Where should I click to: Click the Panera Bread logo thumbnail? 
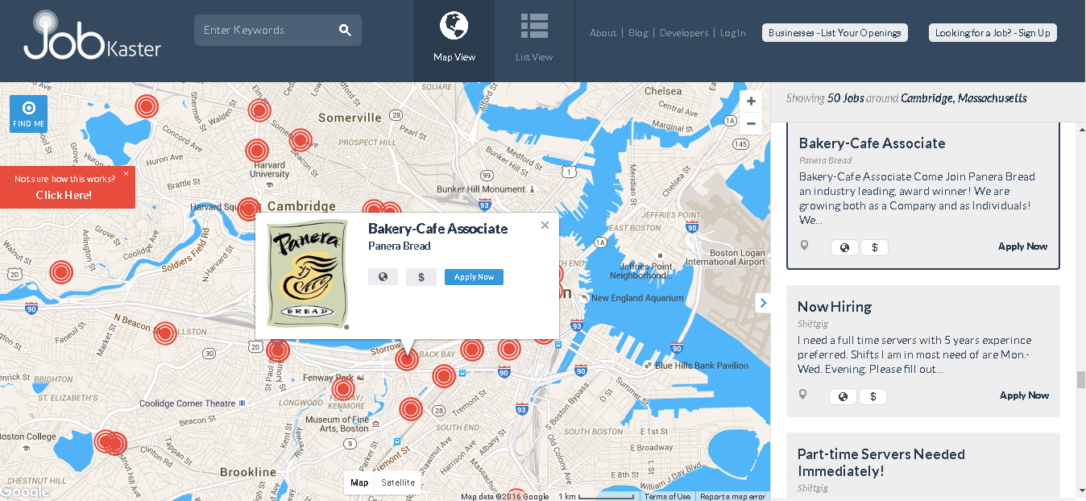tap(308, 274)
